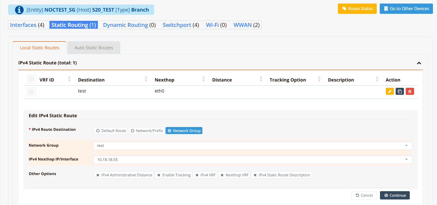Collapse the IPv4 Static Route section
This screenshot has height=205, width=437.
click(419, 63)
